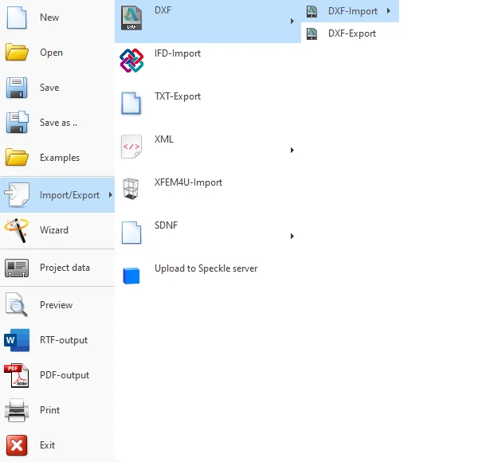
Task: Expand the DXF-Import submenu arrow
Action: 389,11
